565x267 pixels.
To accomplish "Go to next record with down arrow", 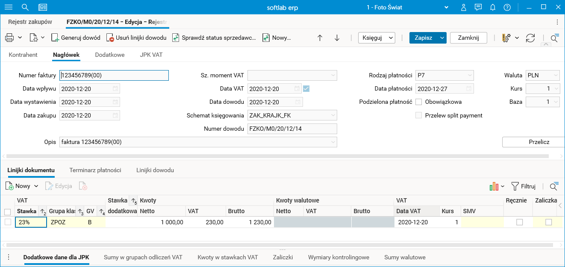I will click(x=337, y=38).
